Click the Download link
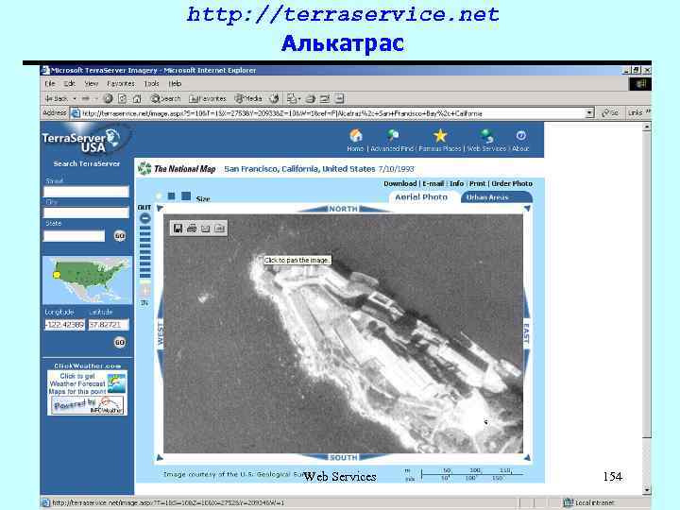The image size is (680, 510). coord(399,183)
